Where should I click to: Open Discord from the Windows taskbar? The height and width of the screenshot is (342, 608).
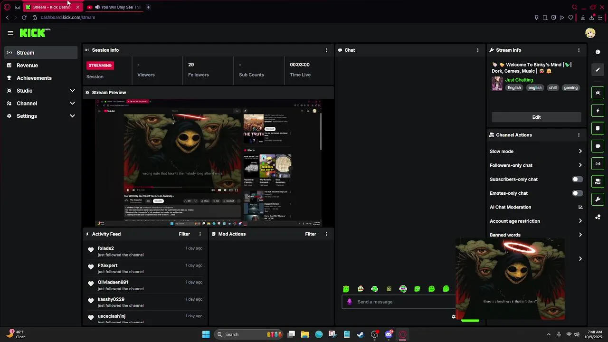click(x=389, y=334)
